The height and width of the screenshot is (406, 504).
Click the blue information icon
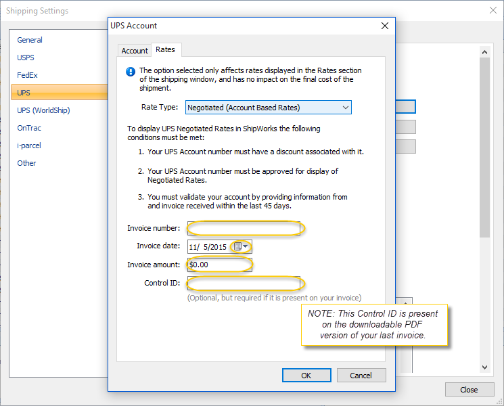[x=131, y=71]
